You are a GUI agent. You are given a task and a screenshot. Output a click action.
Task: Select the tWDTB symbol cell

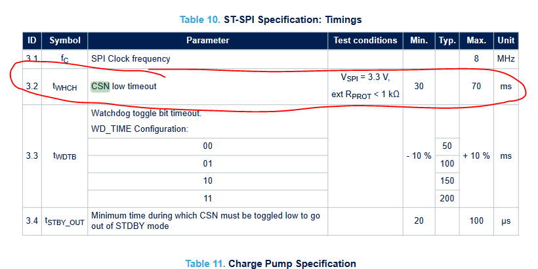point(65,156)
